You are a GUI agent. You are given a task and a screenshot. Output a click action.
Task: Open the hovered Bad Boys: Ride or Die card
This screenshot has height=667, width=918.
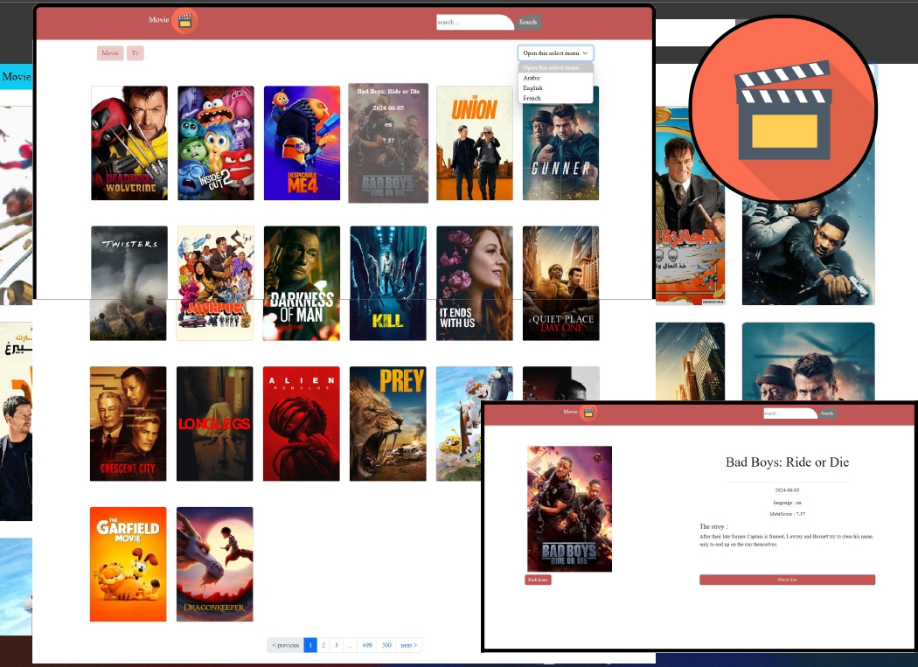pyautogui.click(x=388, y=142)
